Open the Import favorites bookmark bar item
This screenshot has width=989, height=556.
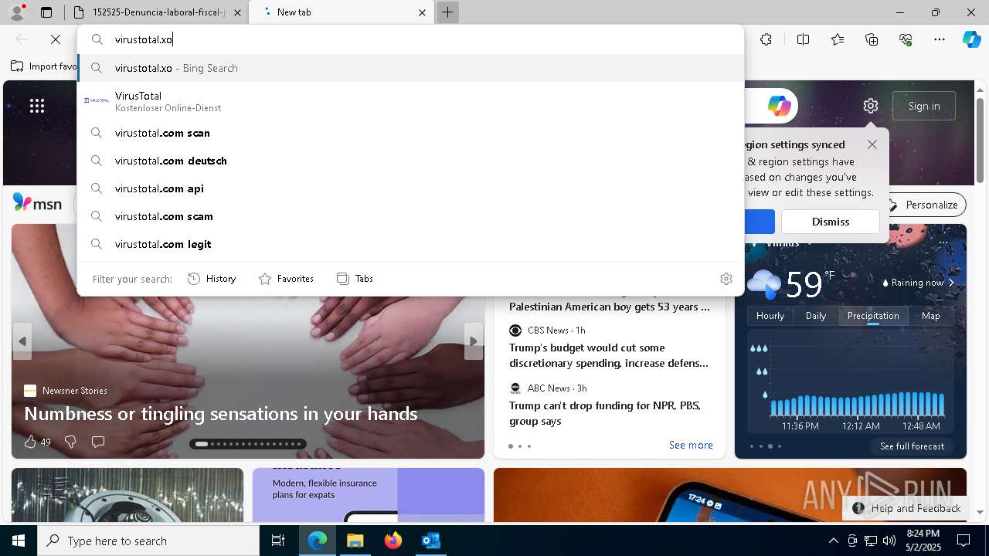[x=44, y=66]
